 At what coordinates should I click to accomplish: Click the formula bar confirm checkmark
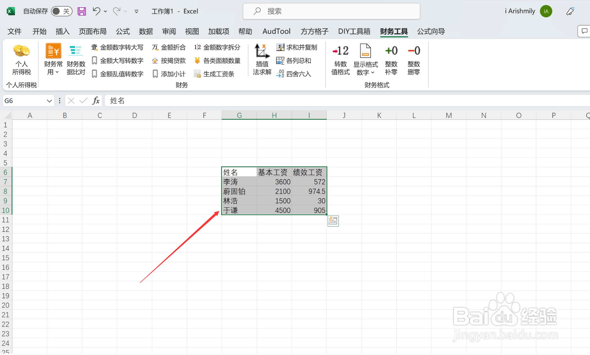click(x=83, y=101)
